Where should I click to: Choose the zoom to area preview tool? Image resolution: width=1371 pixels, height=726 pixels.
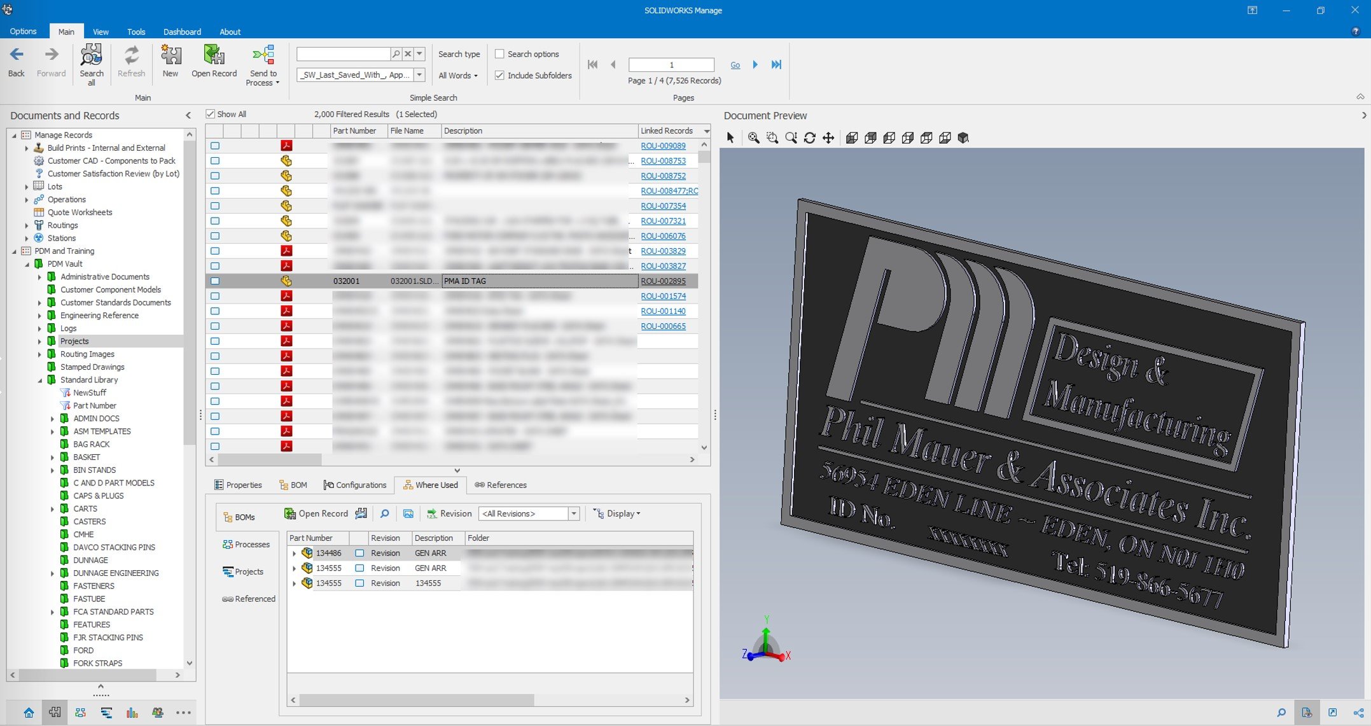pos(772,137)
